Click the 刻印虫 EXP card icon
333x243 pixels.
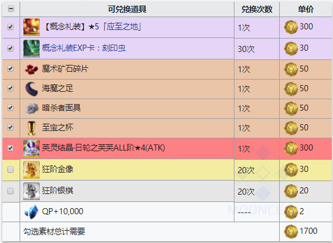pyautogui.click(x=31, y=48)
